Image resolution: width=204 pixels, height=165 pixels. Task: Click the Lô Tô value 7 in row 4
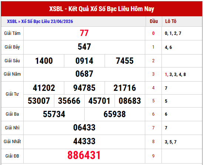[x=166, y=88]
